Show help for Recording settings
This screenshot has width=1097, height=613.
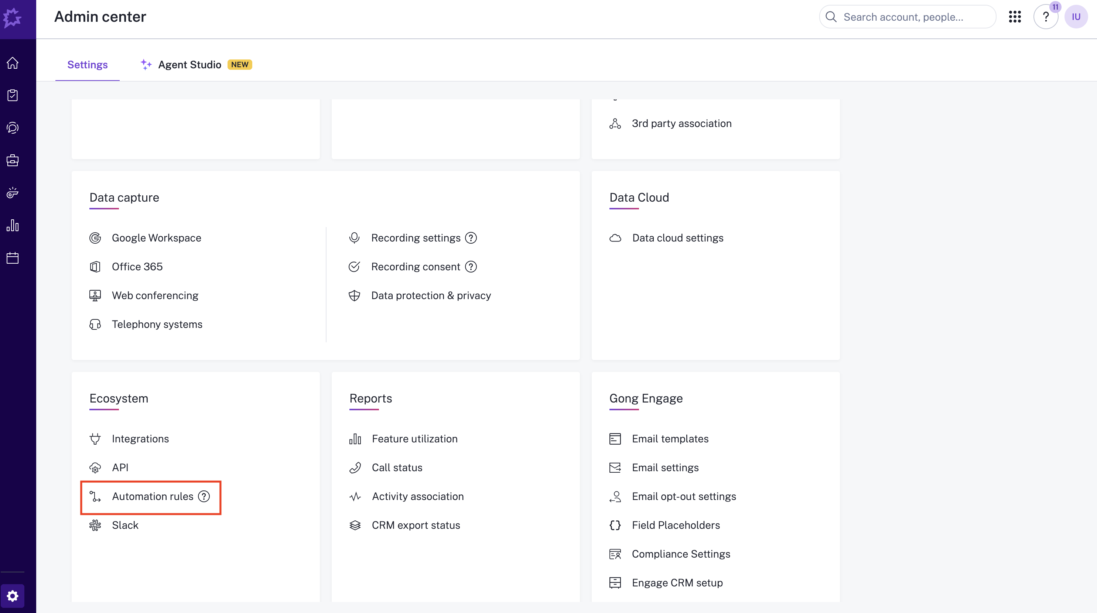pos(471,238)
